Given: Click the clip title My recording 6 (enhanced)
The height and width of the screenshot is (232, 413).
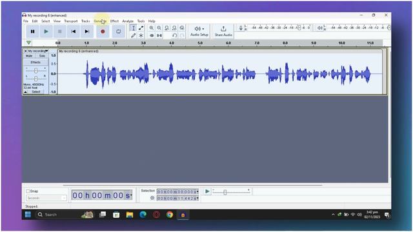Looking at the screenshot, I should click(x=79, y=51).
